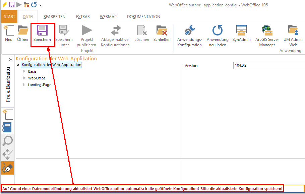Select Landing-Page tree item
The image size is (305, 194).
click(40, 85)
